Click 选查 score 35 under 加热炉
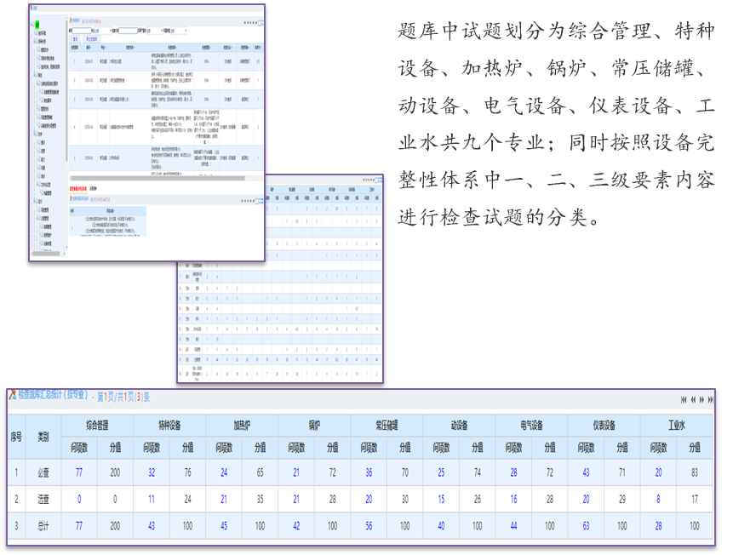The height and width of the screenshot is (555, 733). click(x=260, y=500)
